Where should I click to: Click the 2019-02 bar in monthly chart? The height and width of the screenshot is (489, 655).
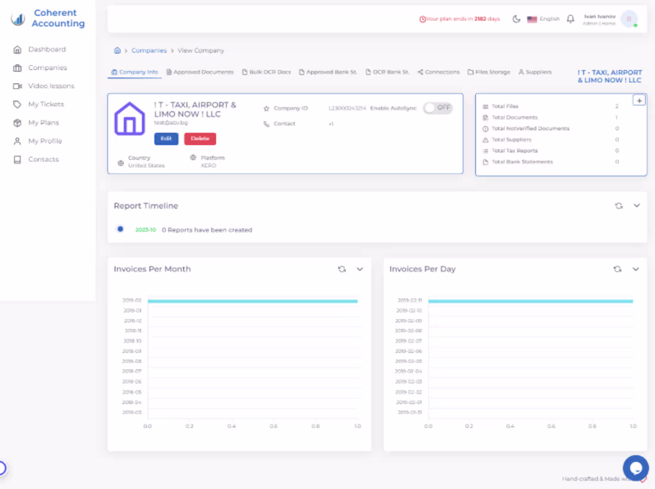pos(252,301)
